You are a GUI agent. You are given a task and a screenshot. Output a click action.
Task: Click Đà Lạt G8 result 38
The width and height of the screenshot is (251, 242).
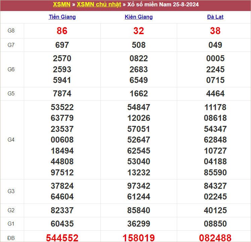pos(215,31)
